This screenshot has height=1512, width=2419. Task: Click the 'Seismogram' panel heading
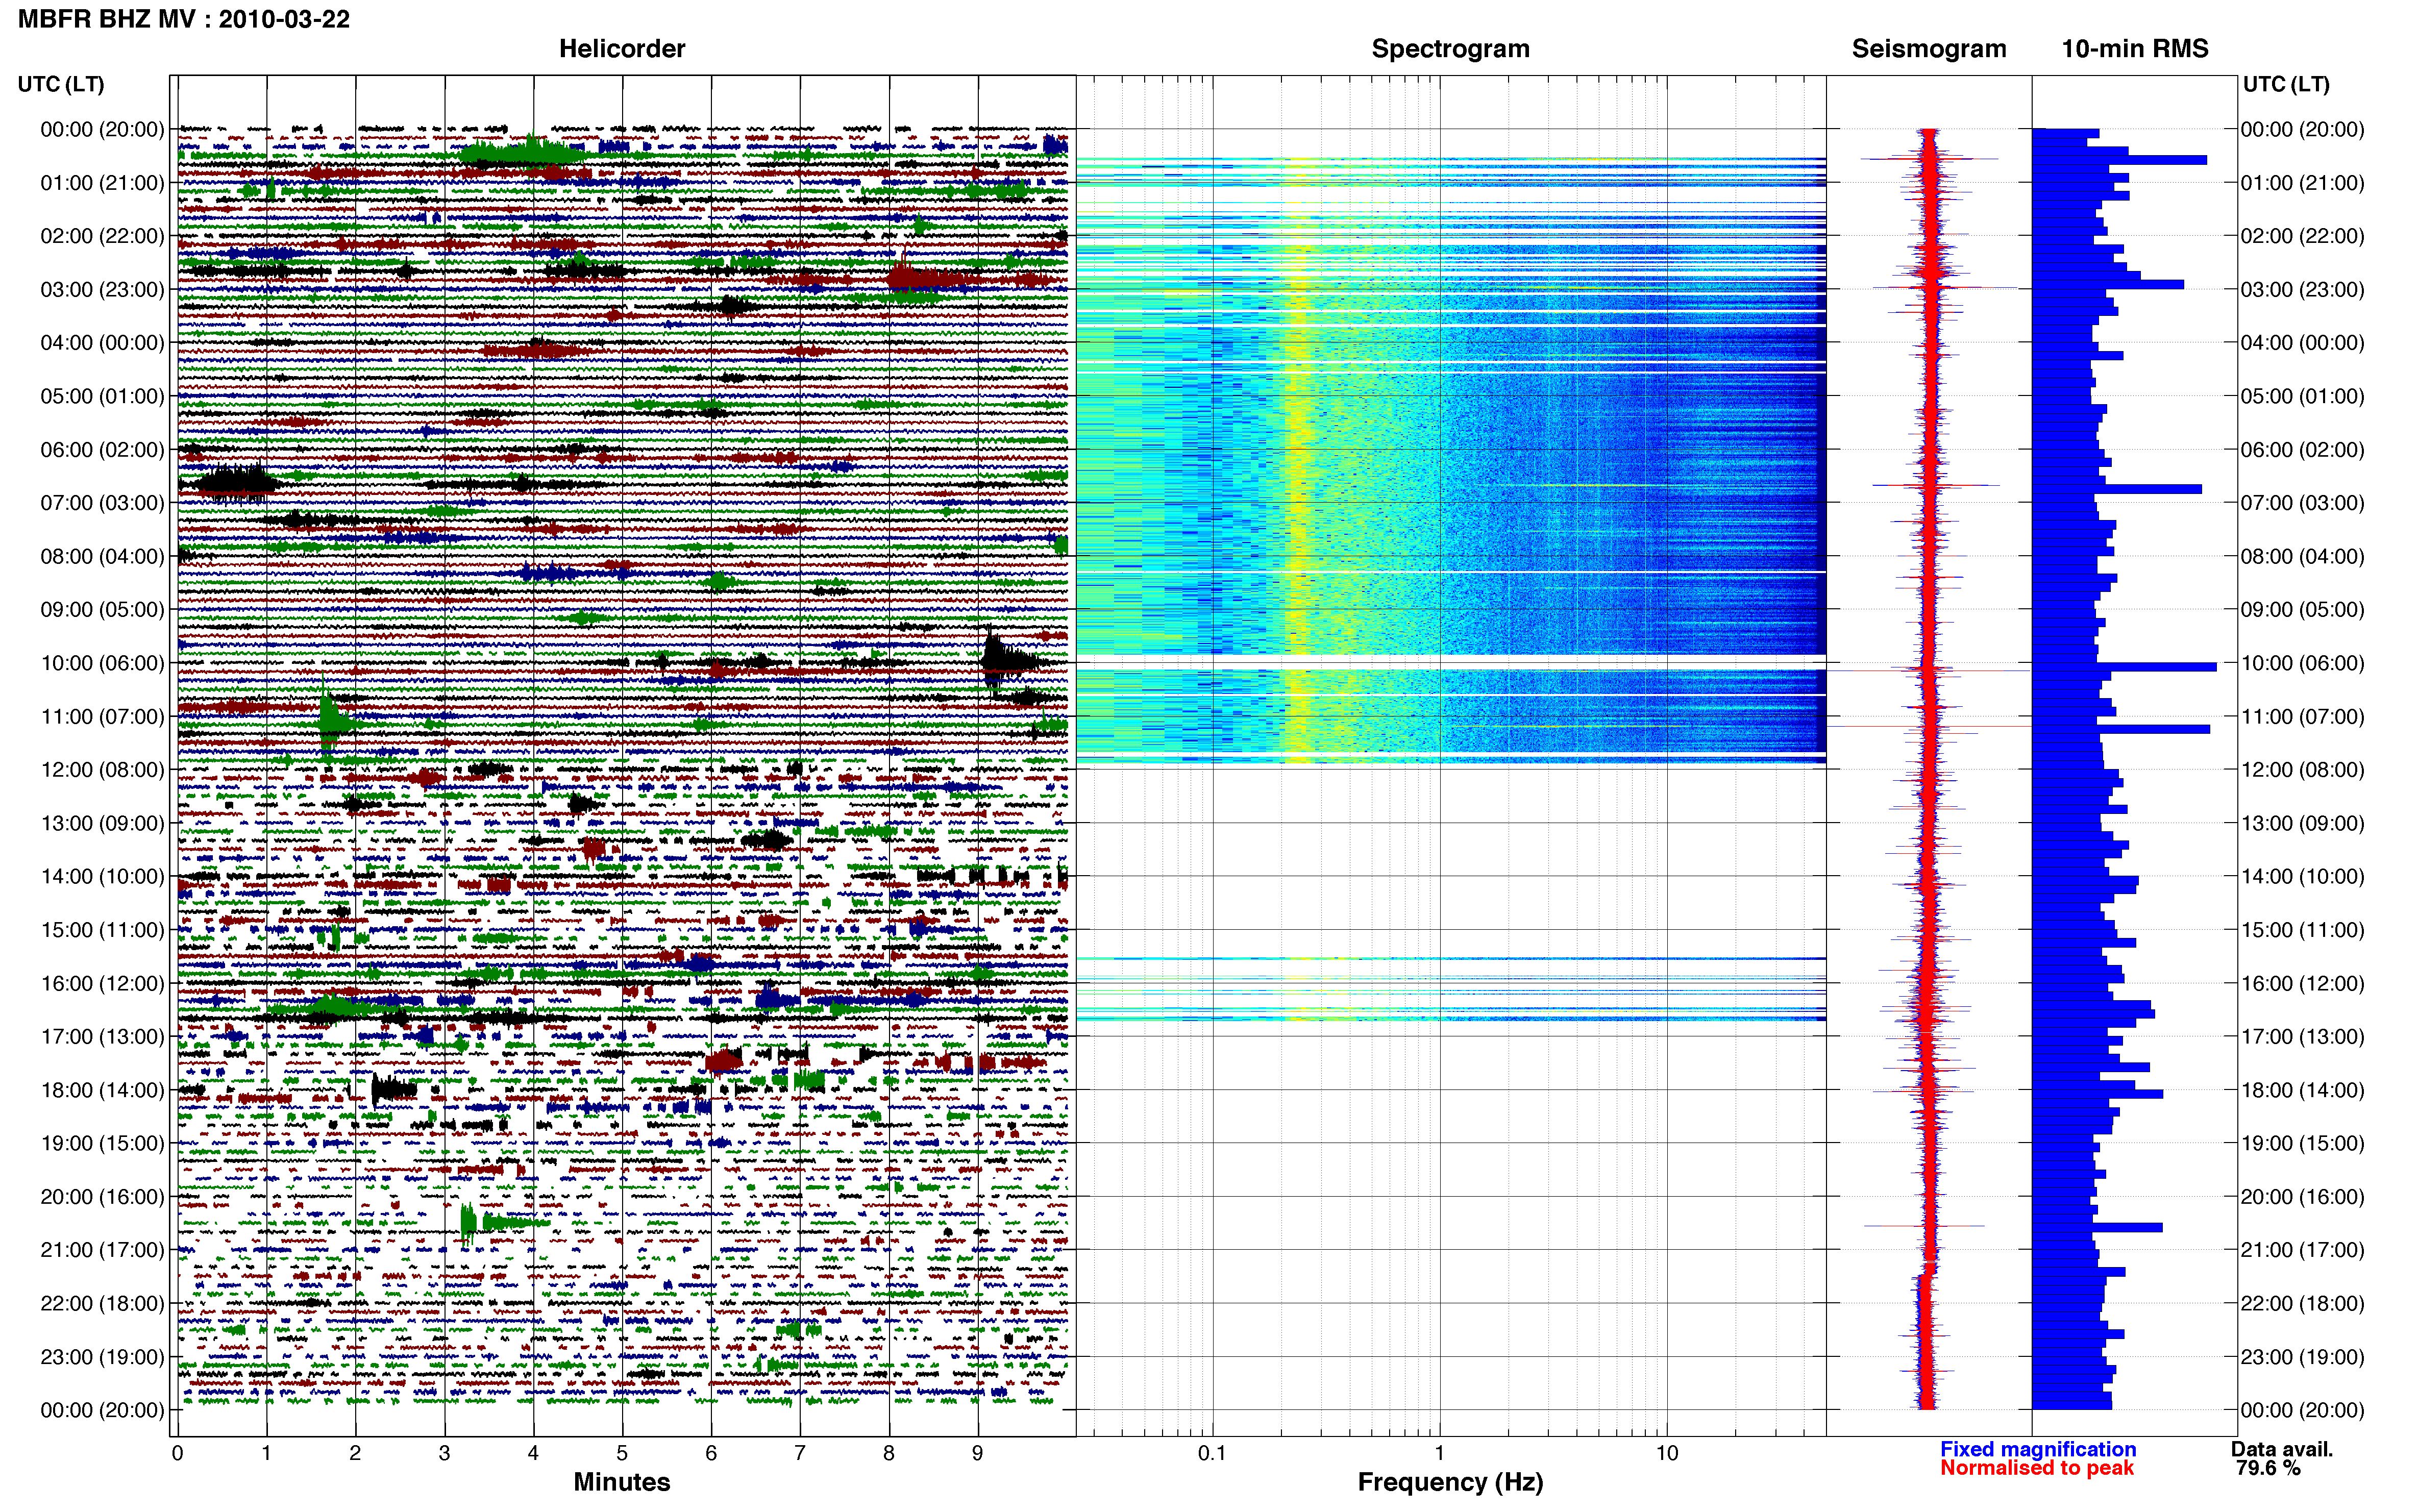pos(1929,48)
